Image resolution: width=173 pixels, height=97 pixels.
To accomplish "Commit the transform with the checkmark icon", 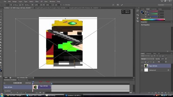I will (122, 5).
